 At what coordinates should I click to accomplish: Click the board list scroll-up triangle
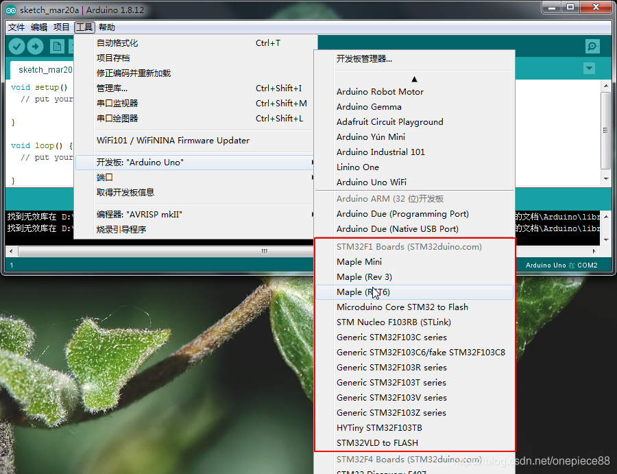(414, 79)
